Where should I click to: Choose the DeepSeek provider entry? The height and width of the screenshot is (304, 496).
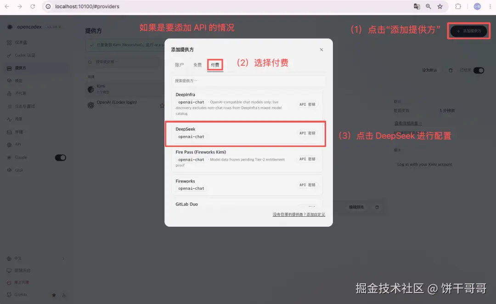[x=247, y=133]
